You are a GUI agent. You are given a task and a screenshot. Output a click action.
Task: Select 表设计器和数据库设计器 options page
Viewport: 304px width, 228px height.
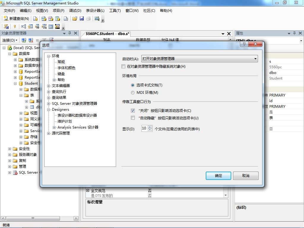pos(77,115)
